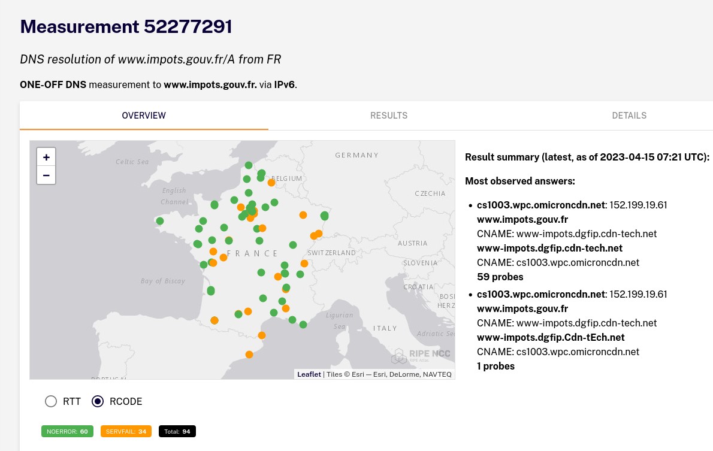Open the DETAILS tab
The height and width of the screenshot is (451, 713).
point(629,116)
